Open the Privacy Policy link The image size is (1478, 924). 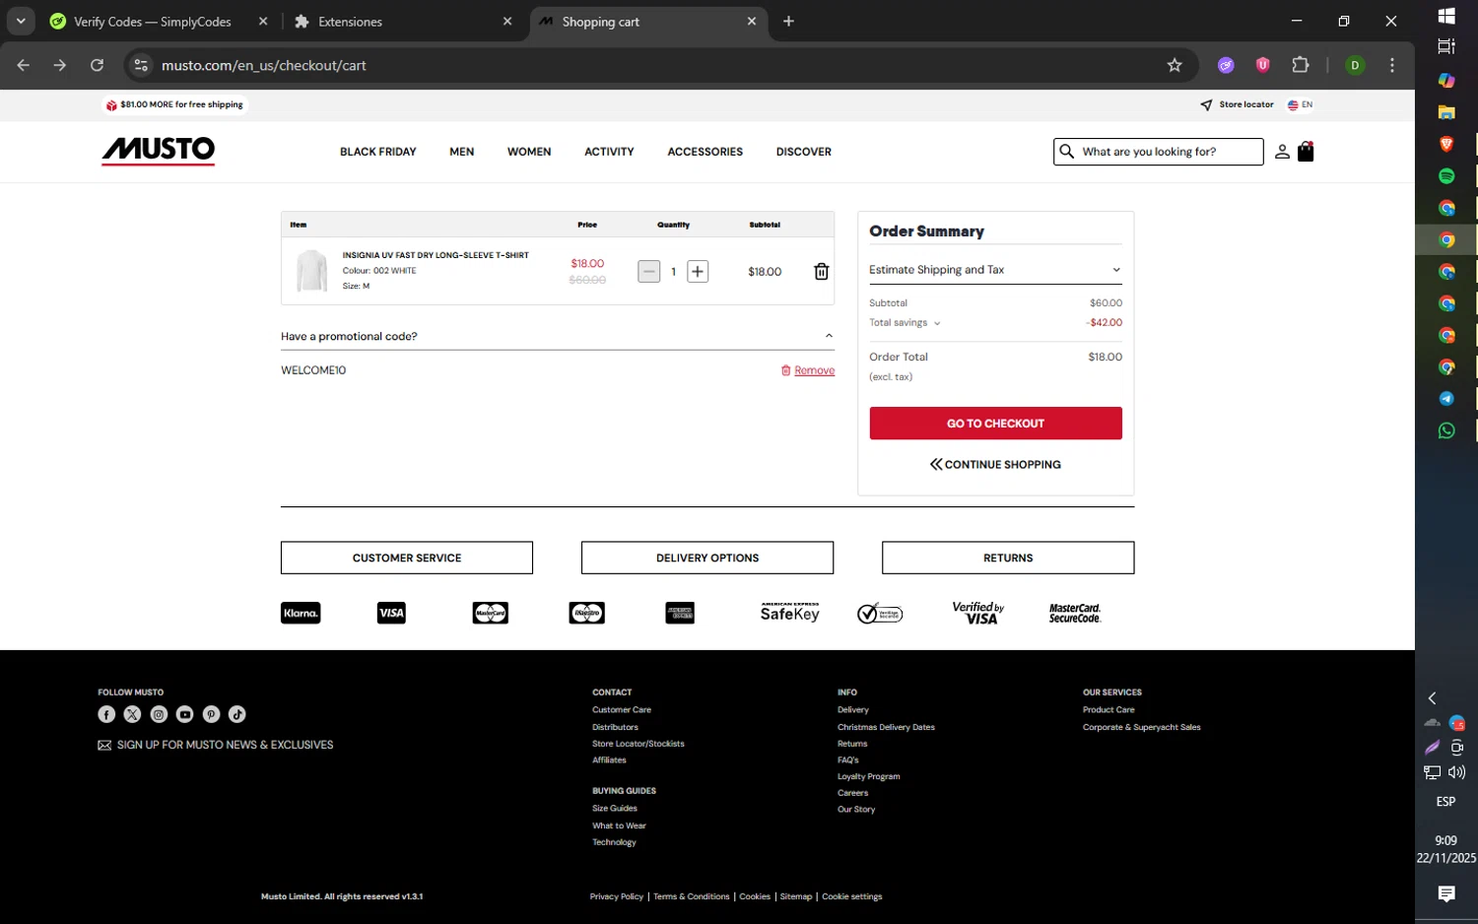(617, 896)
